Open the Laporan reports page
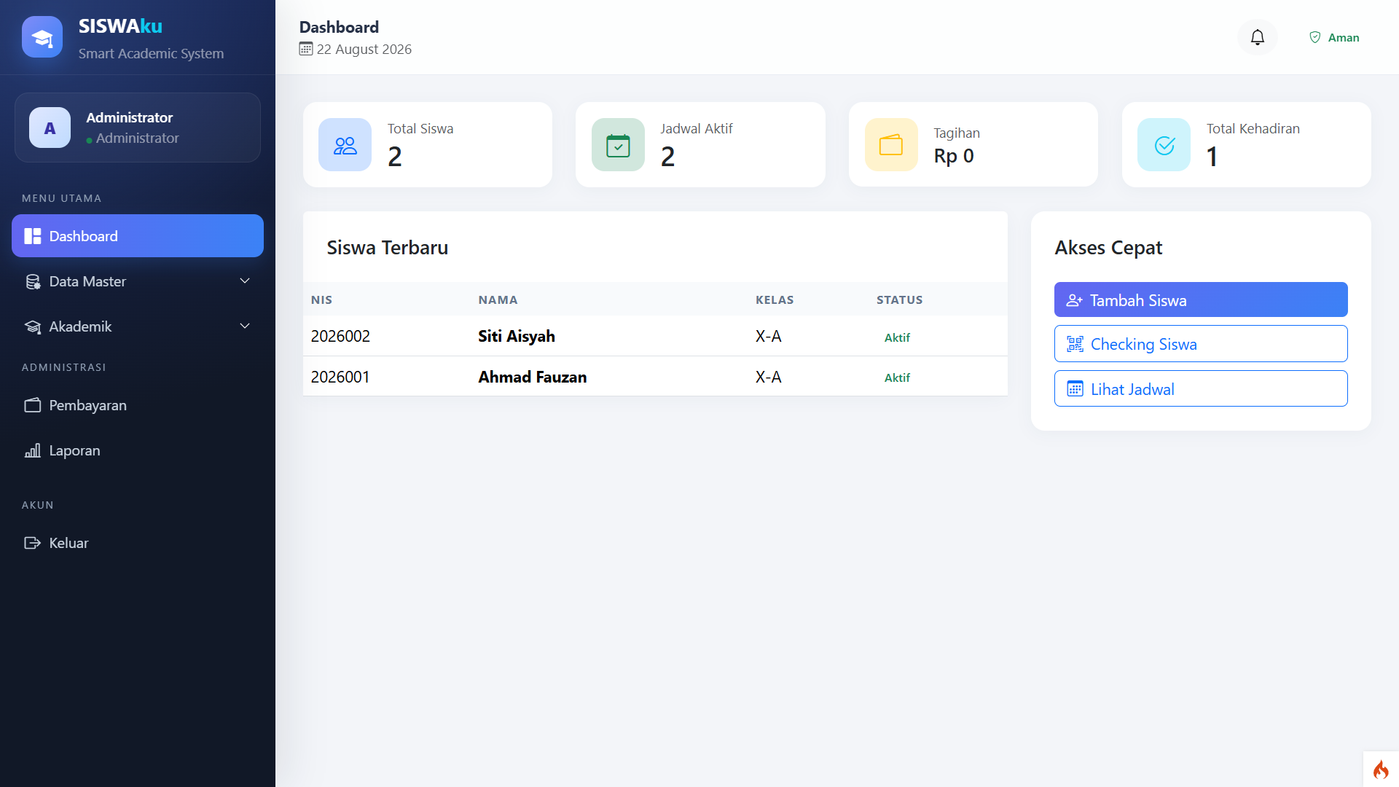1399x787 pixels. pyautogui.click(x=138, y=450)
